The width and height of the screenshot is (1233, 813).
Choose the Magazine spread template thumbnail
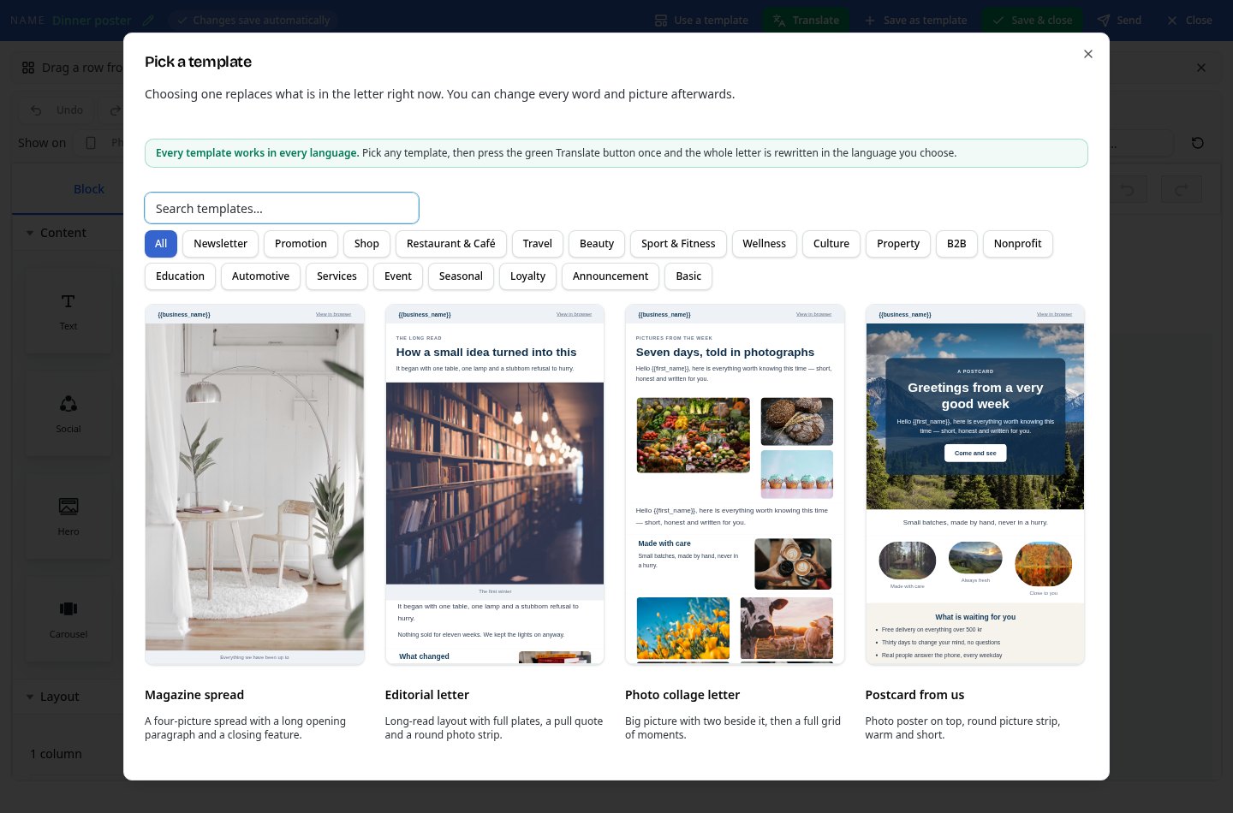[254, 484]
